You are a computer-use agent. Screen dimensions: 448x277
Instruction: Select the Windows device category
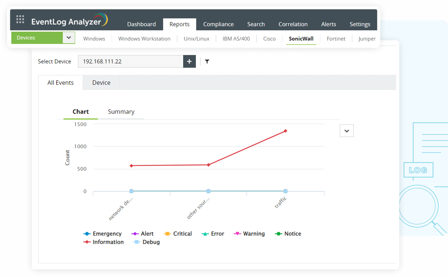tap(94, 39)
